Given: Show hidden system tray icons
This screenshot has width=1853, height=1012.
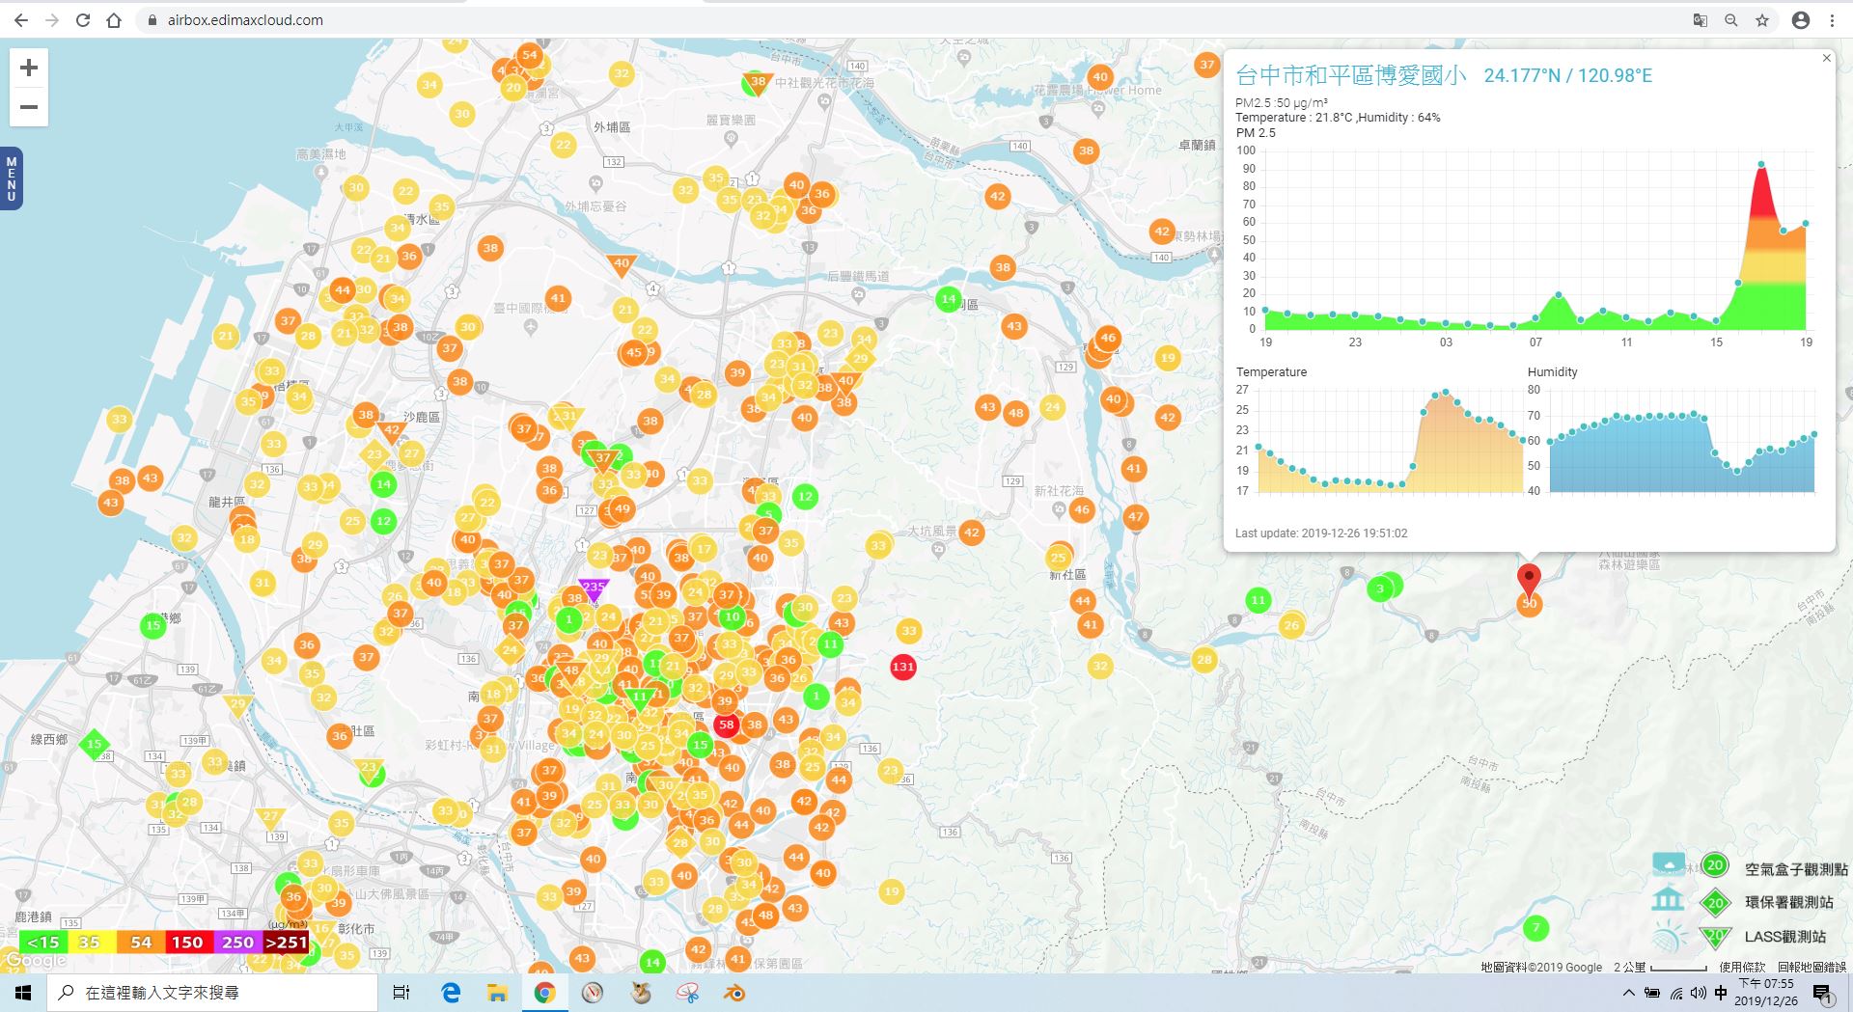Looking at the screenshot, I should (x=1629, y=993).
